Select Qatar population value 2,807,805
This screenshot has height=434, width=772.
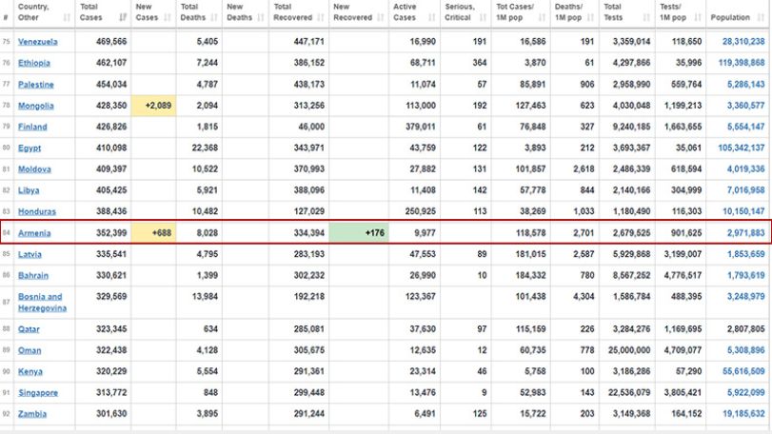click(x=746, y=328)
